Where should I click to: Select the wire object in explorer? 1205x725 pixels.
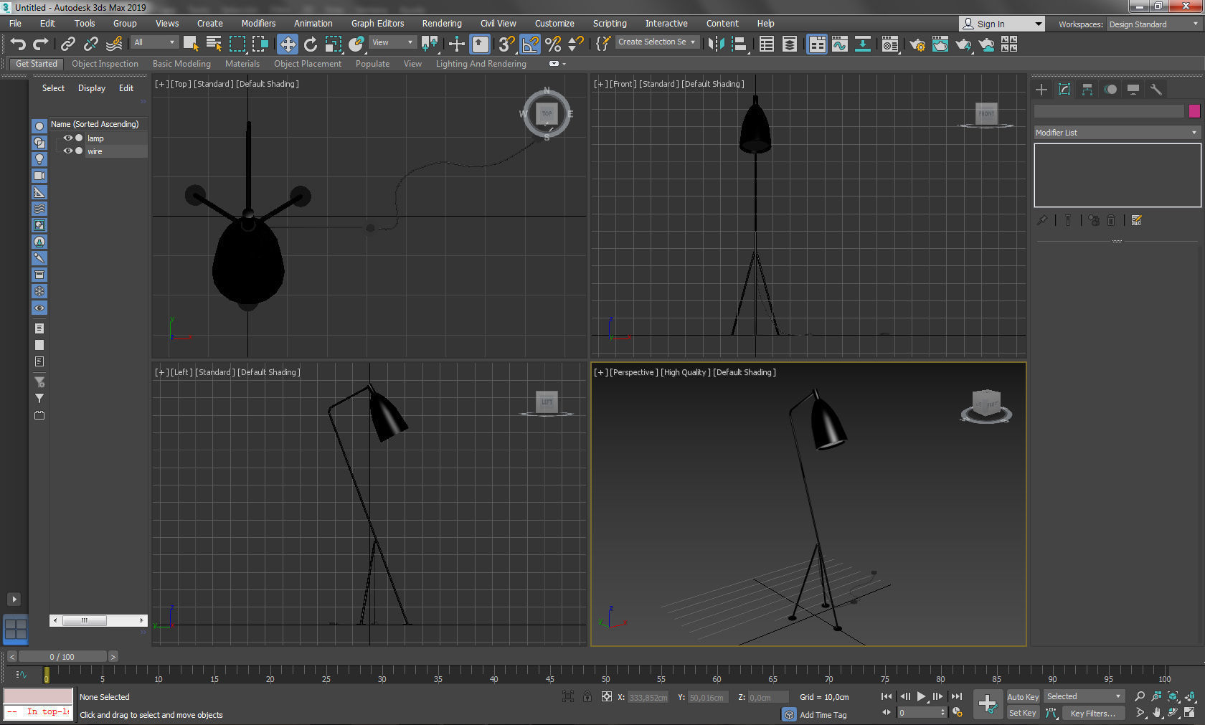[95, 151]
